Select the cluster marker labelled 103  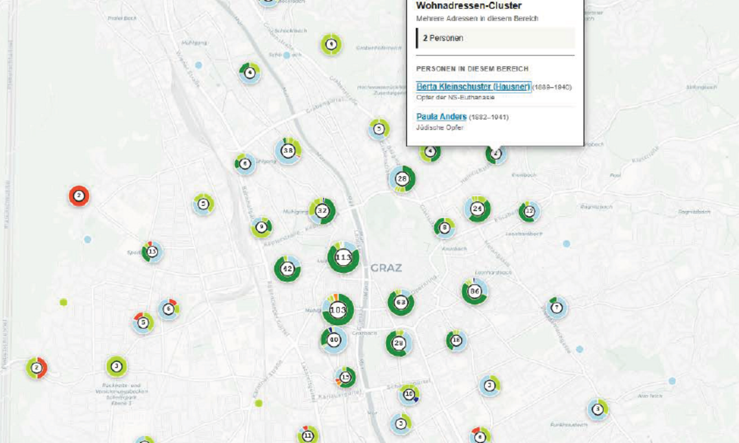(338, 310)
